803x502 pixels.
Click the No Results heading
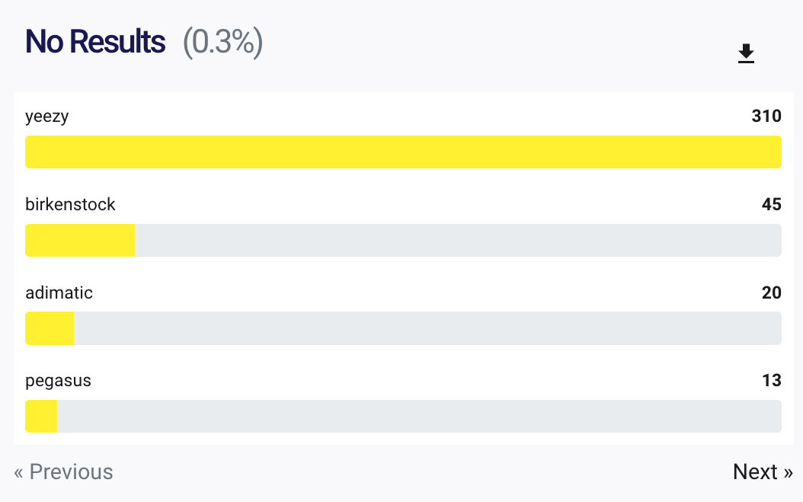tap(95, 43)
